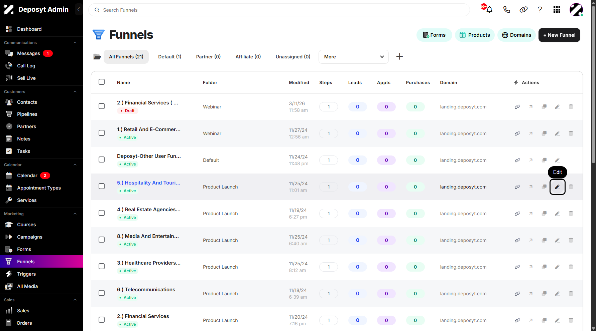The height and width of the screenshot is (331, 596).
Task: Open the apps grid icon
Action: [x=557, y=10]
